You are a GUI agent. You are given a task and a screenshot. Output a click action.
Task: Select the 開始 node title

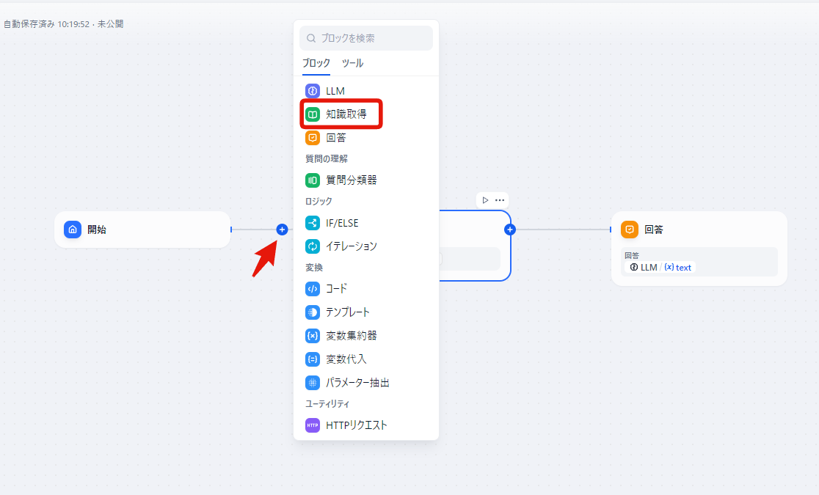97,230
